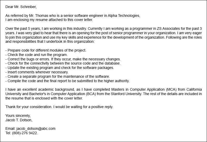
Task: Click the bullet about connectivity with the database
Action: (x=63, y=63)
